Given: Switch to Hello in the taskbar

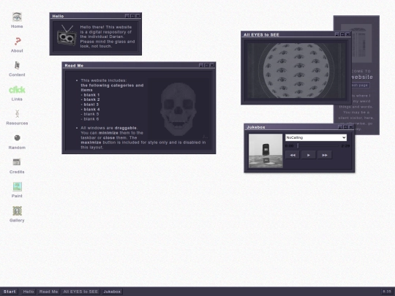Looking at the screenshot, I should (x=29, y=292).
